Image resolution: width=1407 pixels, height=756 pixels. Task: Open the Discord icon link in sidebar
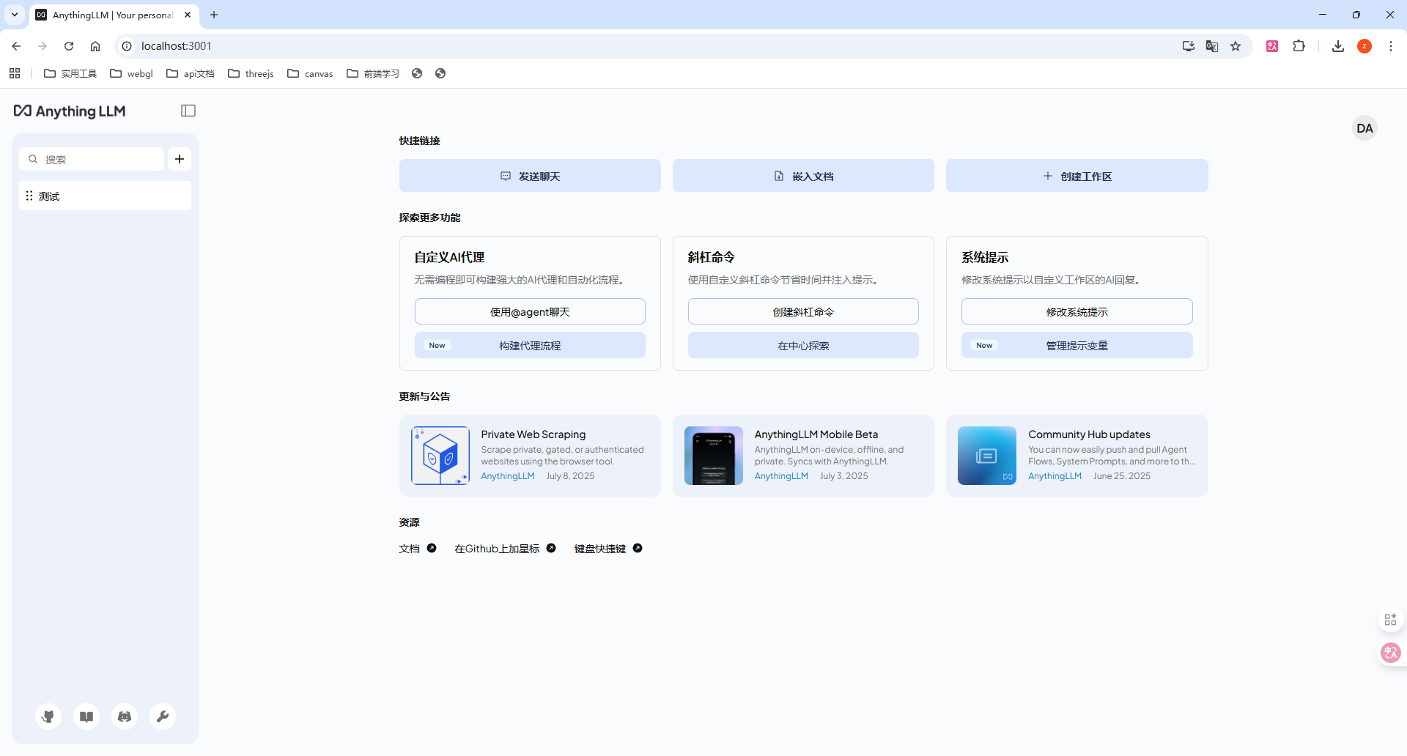coord(125,716)
